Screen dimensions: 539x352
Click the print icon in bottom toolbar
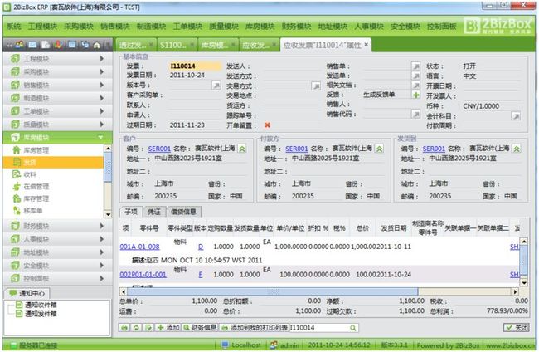[124, 328]
